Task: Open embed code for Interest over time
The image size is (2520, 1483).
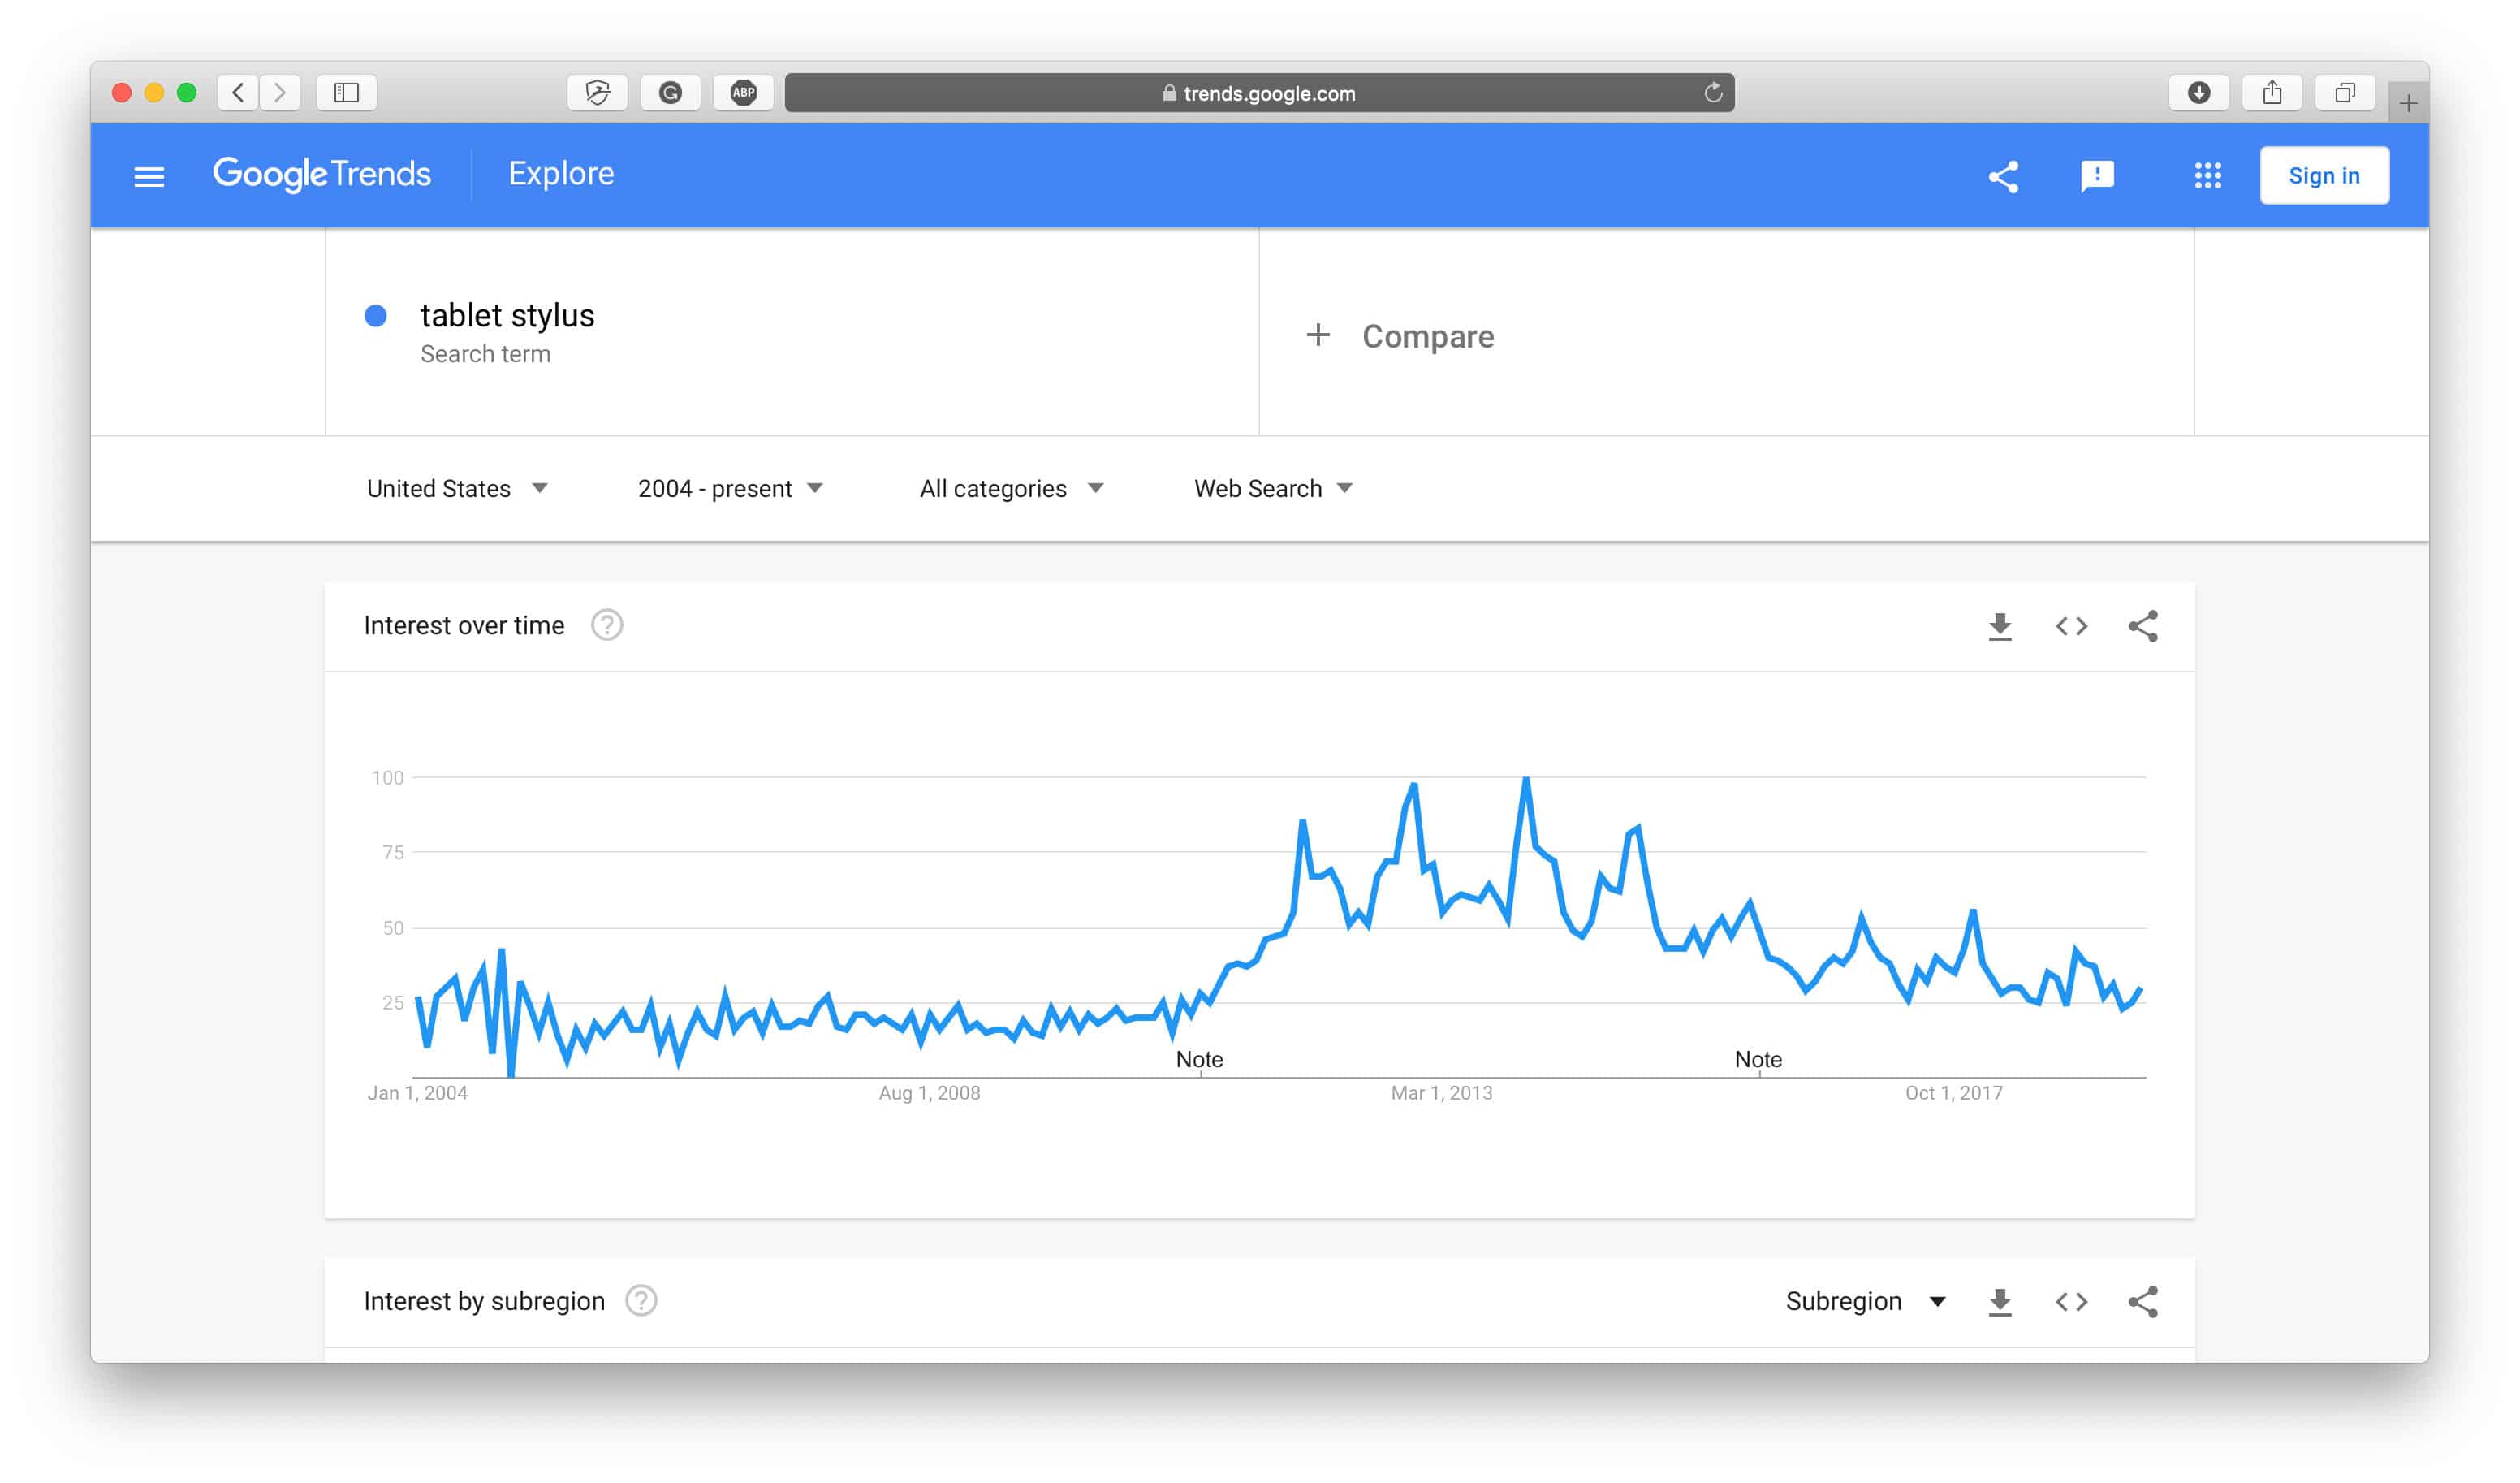Action: [2072, 626]
